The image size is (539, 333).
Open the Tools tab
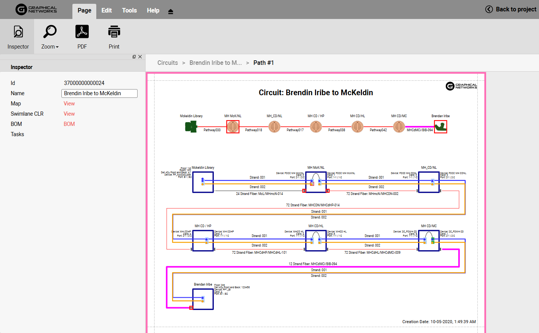(129, 10)
